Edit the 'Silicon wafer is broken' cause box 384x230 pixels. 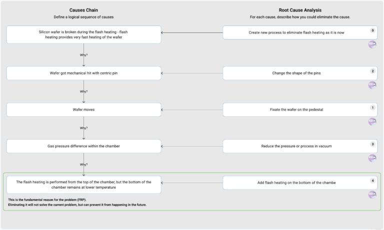point(83,34)
